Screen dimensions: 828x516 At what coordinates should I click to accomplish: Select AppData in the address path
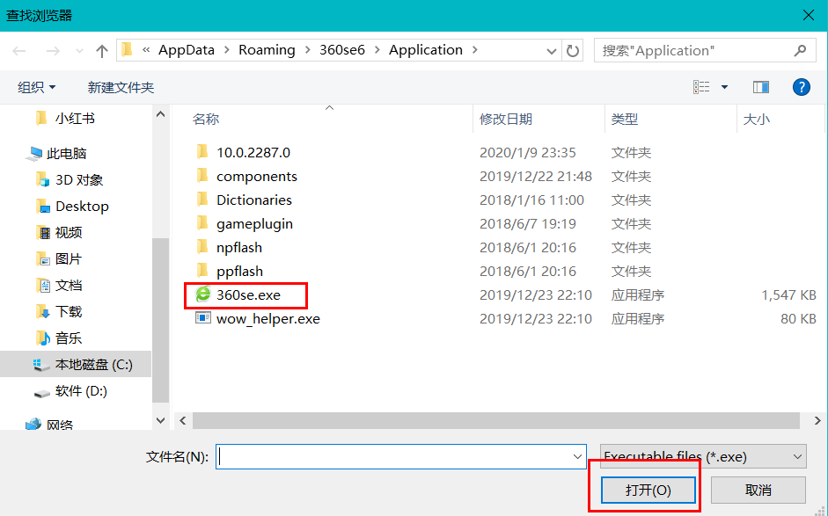187,50
